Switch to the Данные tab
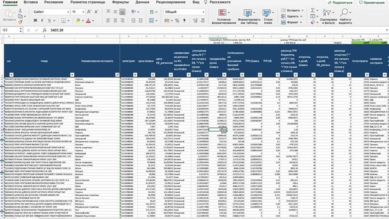 142,2
